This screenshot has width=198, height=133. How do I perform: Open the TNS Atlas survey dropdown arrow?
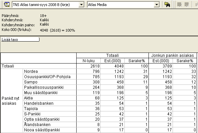(x=82, y=5)
